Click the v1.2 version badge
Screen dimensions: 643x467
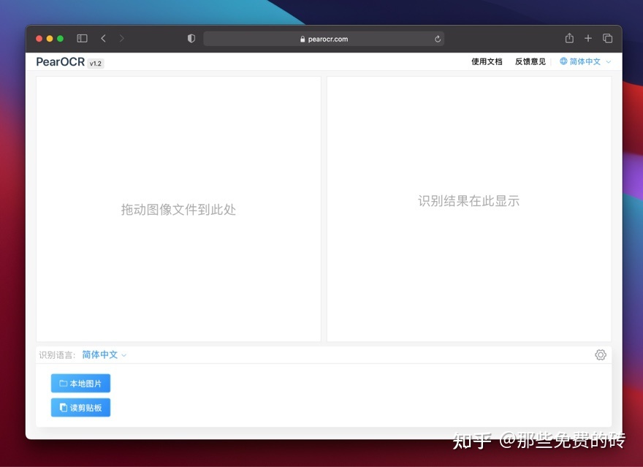[x=96, y=64]
